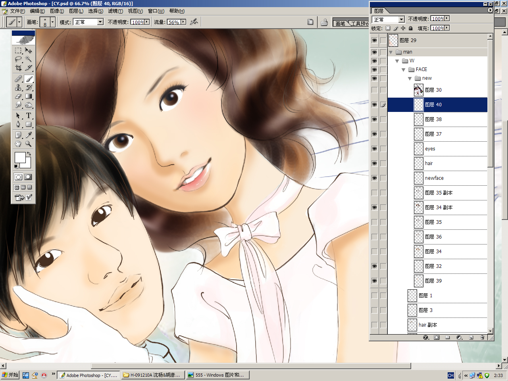This screenshot has width=508, height=381.
Task: Select the Healing Brush tool
Action: [18, 79]
